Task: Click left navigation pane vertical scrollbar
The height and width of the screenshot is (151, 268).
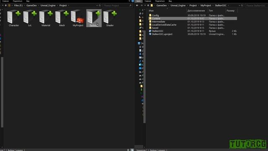Action: click(2, 92)
